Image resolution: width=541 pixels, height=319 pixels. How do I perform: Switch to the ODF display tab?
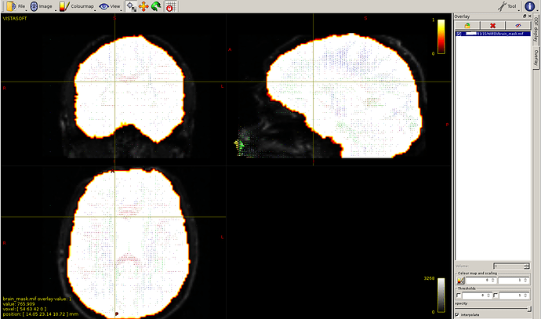point(536,30)
